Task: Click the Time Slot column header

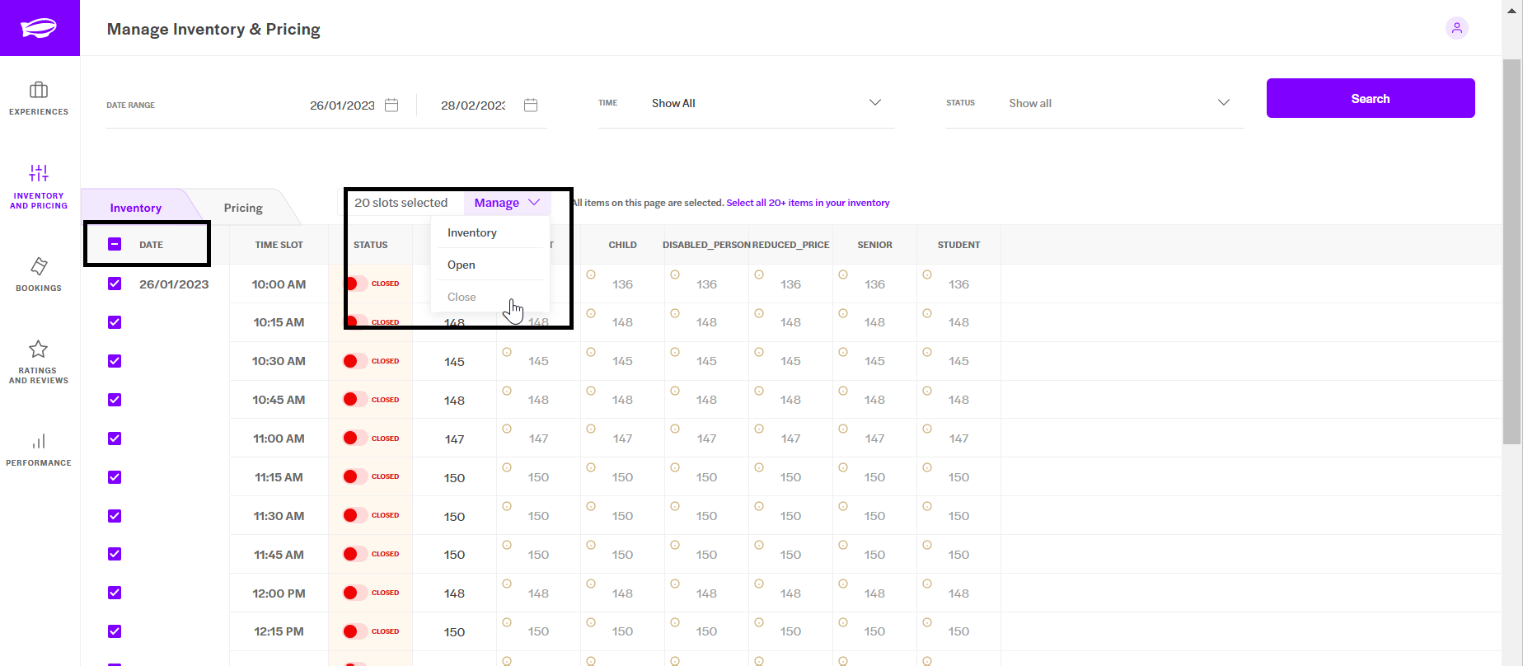Action: [x=279, y=245]
